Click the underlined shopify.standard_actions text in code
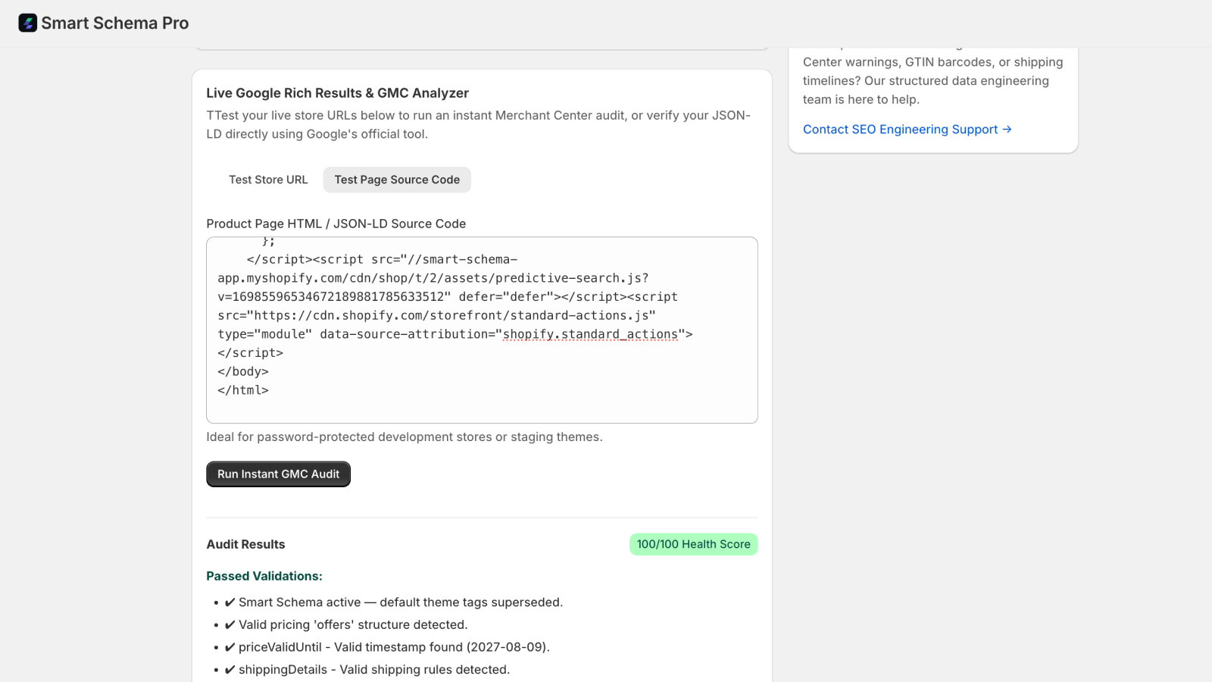This screenshot has height=682, width=1212. click(591, 334)
